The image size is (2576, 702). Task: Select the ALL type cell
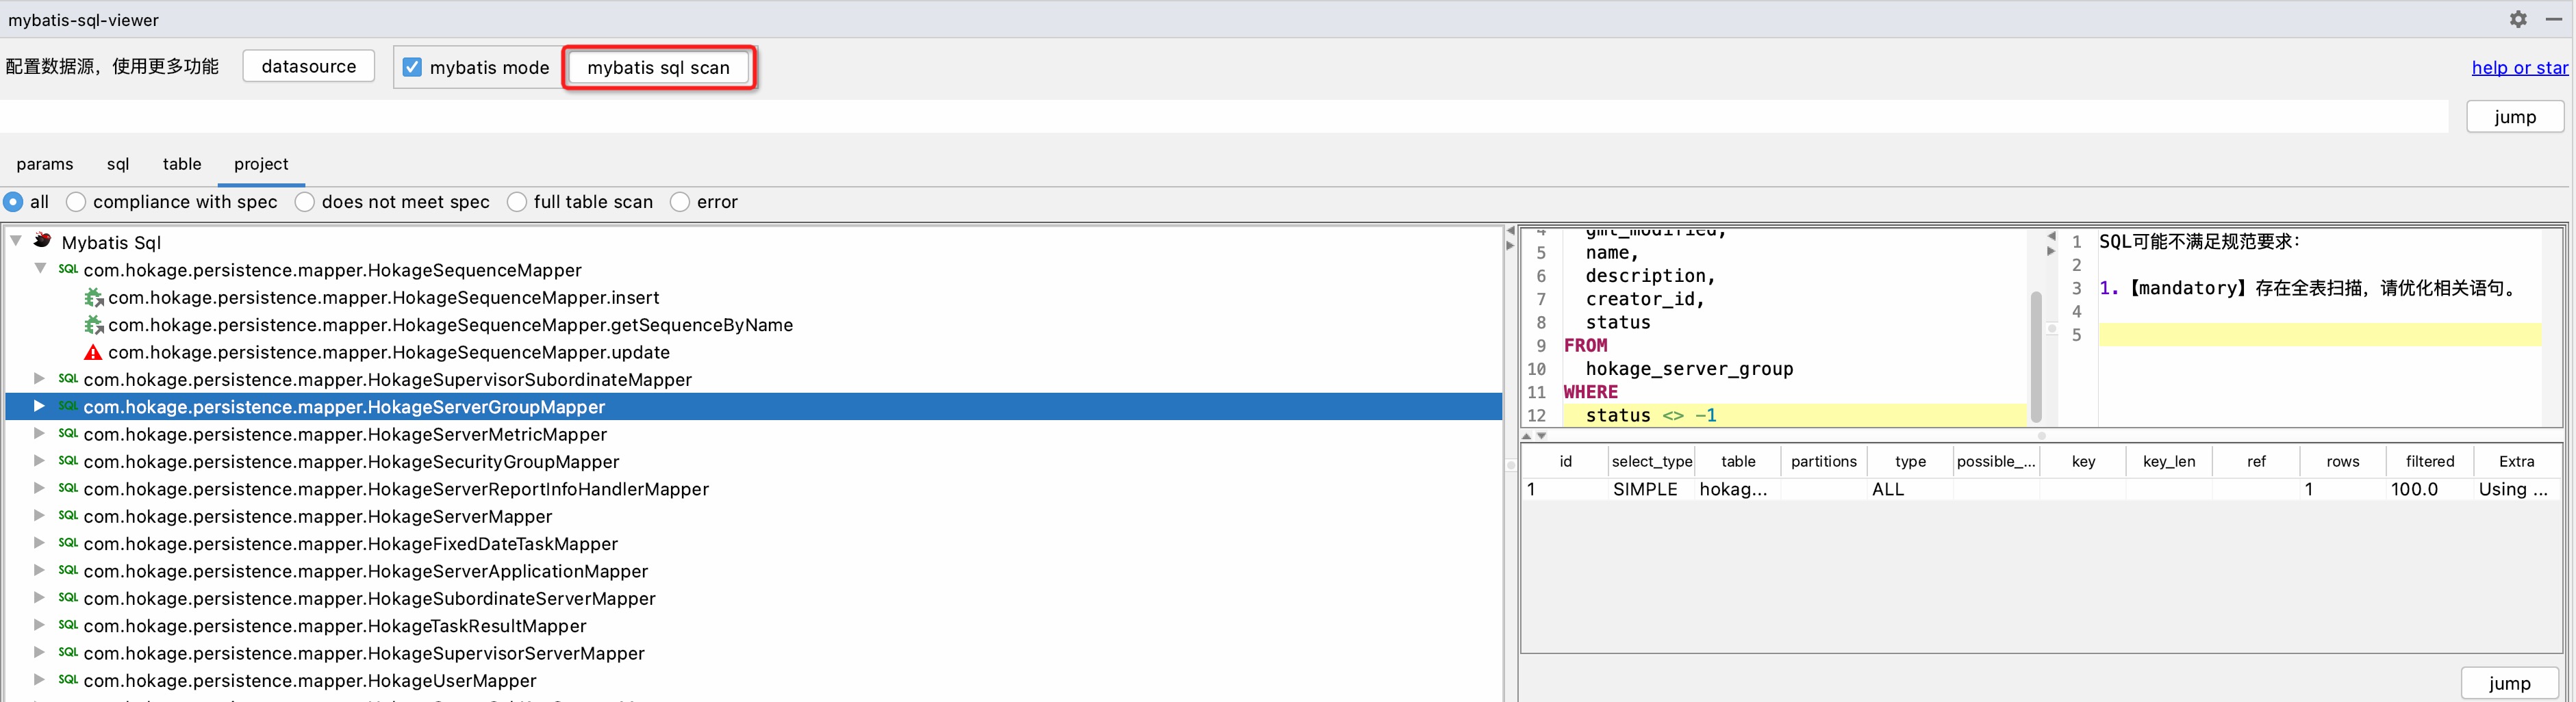[x=1910, y=489]
